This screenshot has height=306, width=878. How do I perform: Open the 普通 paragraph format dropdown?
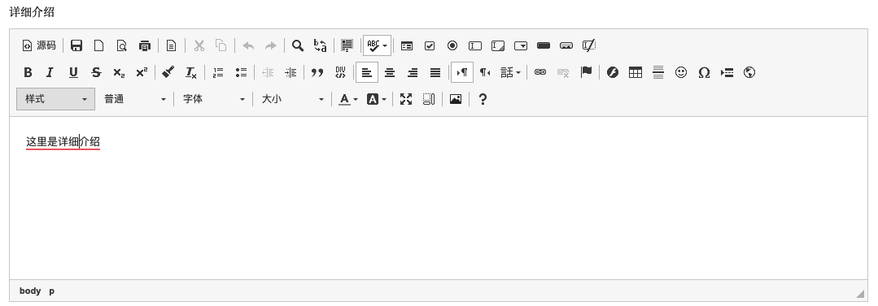click(x=135, y=99)
